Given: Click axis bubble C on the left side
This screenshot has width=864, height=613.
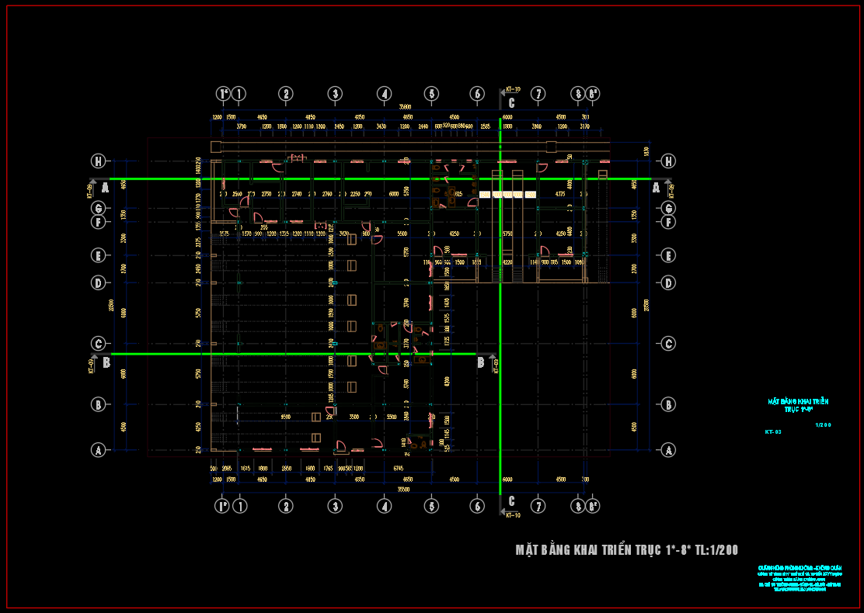Looking at the screenshot, I should tap(98, 344).
